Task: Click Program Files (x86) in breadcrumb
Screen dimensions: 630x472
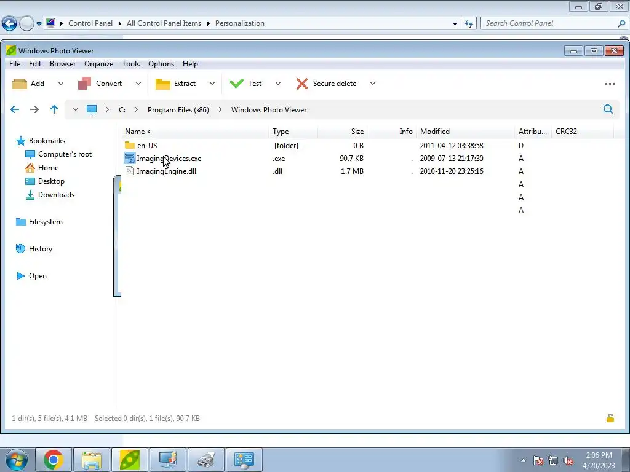Action: coord(178,110)
